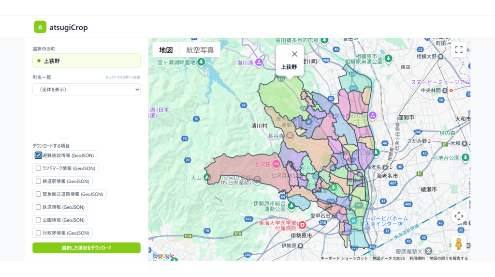Click the atsugiCrop green logo icon

40,27
